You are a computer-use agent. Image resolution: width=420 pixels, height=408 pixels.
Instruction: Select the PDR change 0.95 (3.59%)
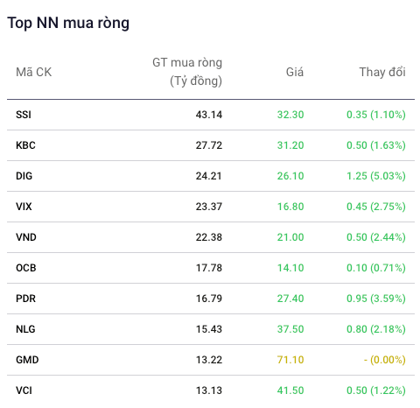tap(376, 299)
